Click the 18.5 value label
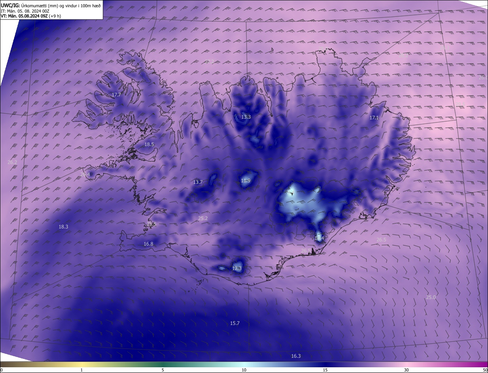Screen dimensions: 488x373 pyautogui.click(x=149, y=145)
